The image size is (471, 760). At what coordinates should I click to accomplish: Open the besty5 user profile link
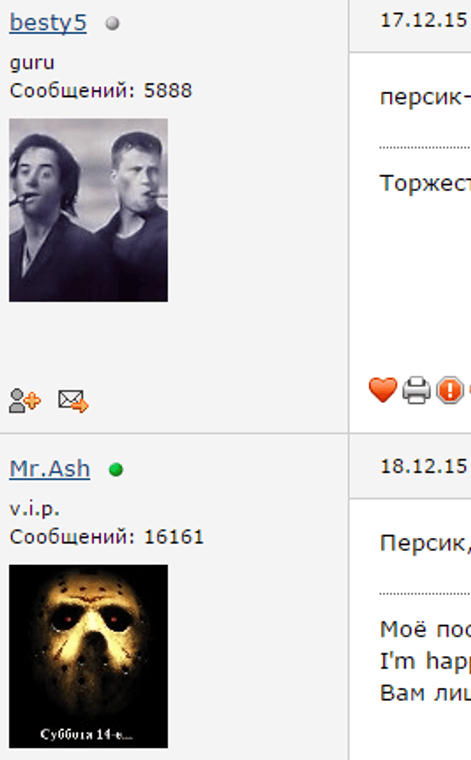48,23
